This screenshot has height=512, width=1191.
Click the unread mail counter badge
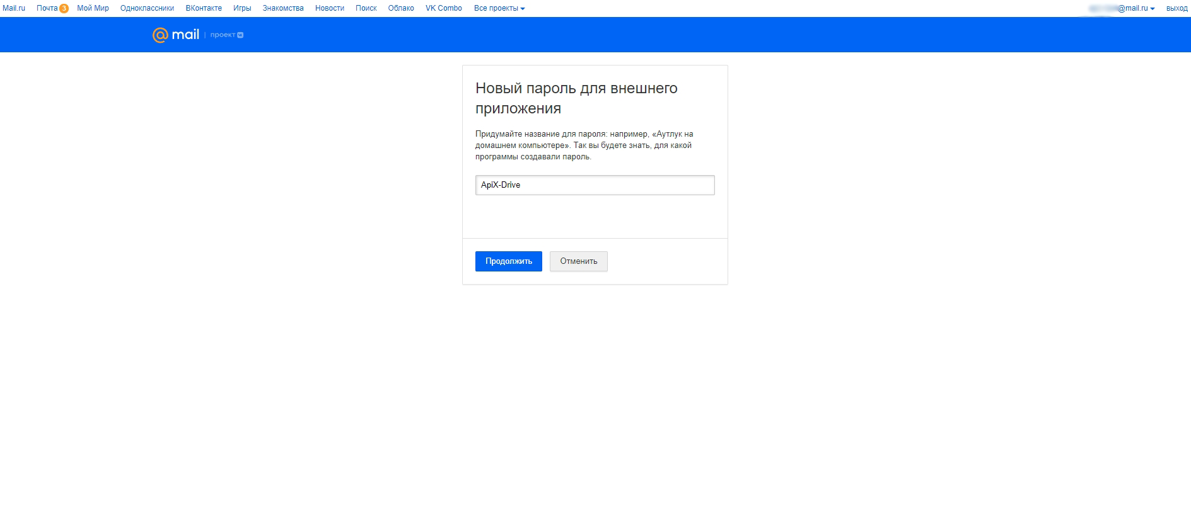pos(64,8)
